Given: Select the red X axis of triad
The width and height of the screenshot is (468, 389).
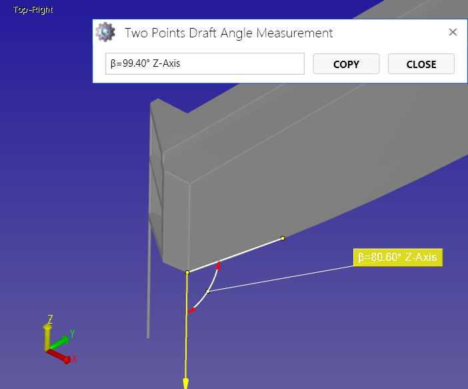Looking at the screenshot, I should tap(60, 356).
